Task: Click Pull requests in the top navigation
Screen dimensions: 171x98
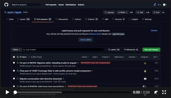Action: (x=51, y=5)
